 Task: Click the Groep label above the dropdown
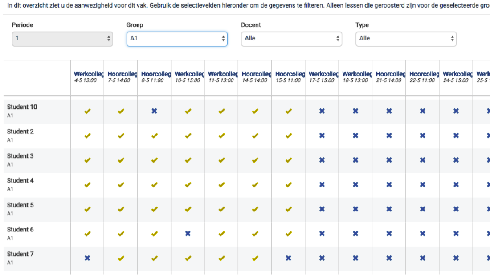(x=135, y=25)
